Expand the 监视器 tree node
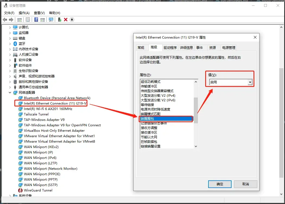The width and height of the screenshot is (285, 204). [10, 33]
